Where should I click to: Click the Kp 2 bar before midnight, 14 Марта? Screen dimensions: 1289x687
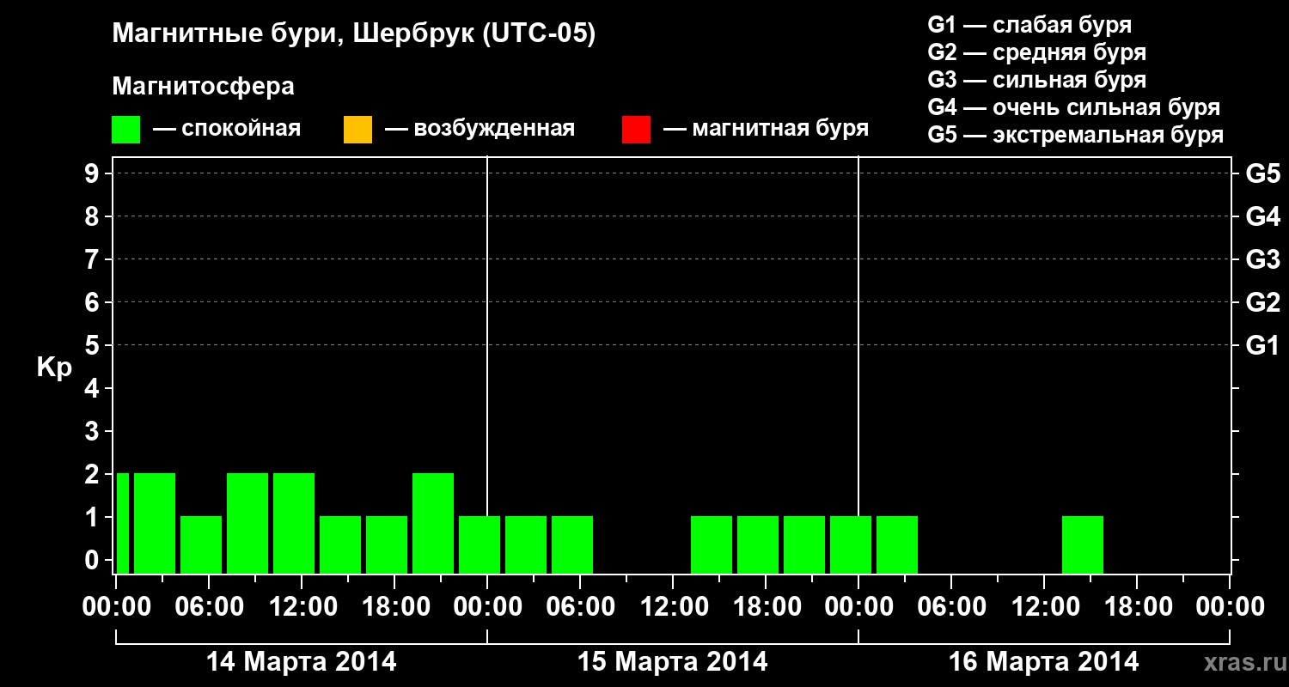tap(433, 523)
